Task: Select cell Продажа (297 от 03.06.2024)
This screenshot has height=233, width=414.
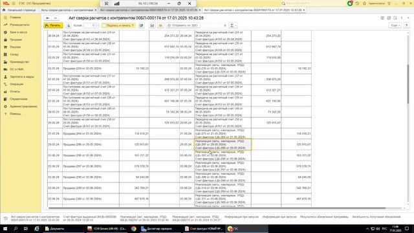Action: pyautogui.click(x=91, y=166)
